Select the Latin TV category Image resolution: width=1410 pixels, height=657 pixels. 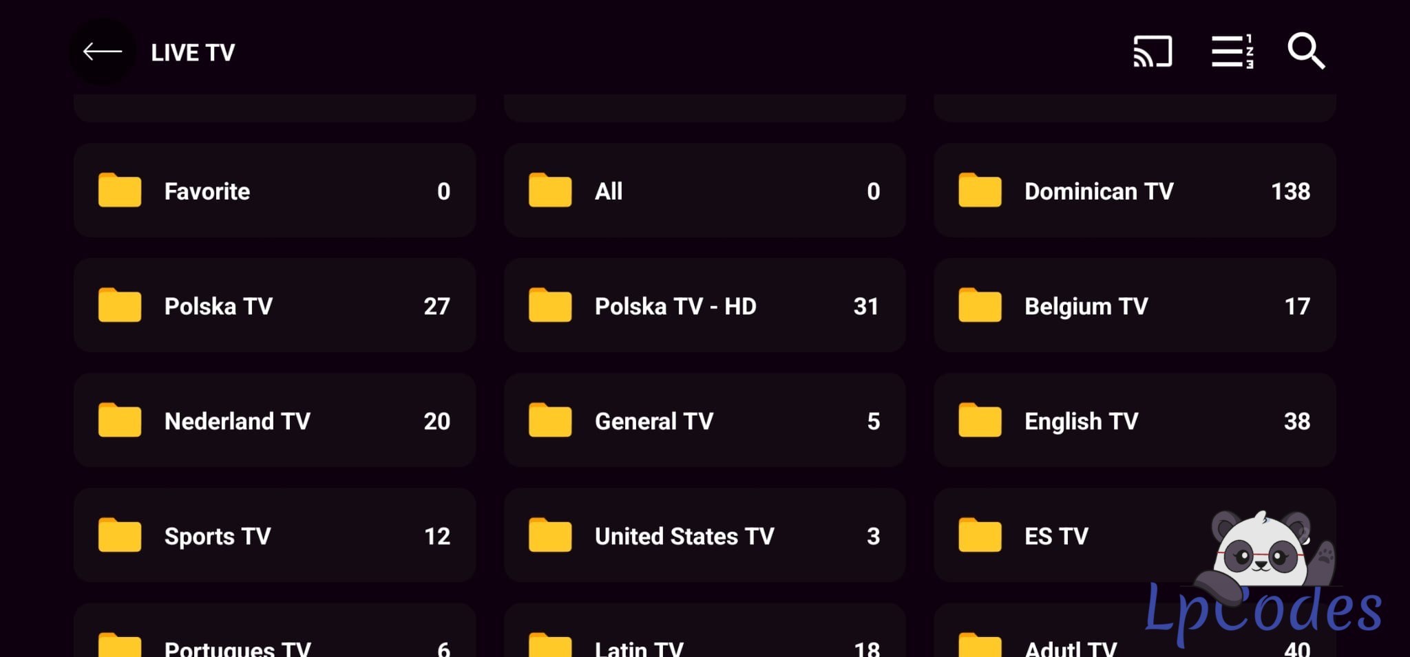coord(704,638)
